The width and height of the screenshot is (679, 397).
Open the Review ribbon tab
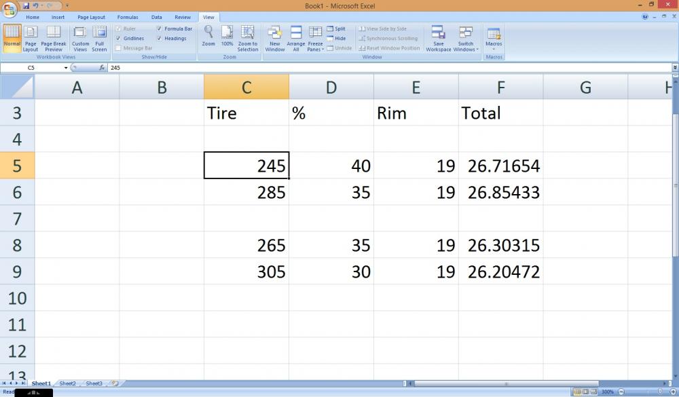coord(183,18)
